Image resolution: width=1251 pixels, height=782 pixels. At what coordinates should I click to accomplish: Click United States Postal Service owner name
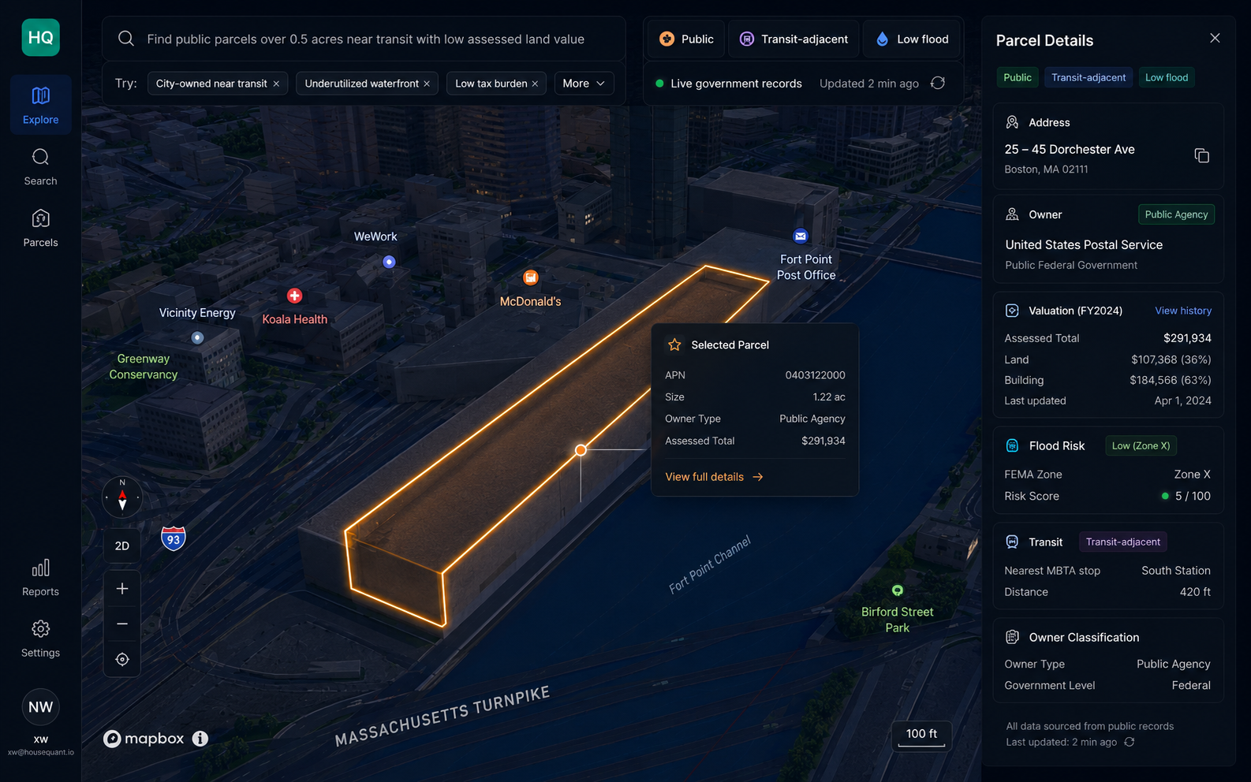point(1084,244)
